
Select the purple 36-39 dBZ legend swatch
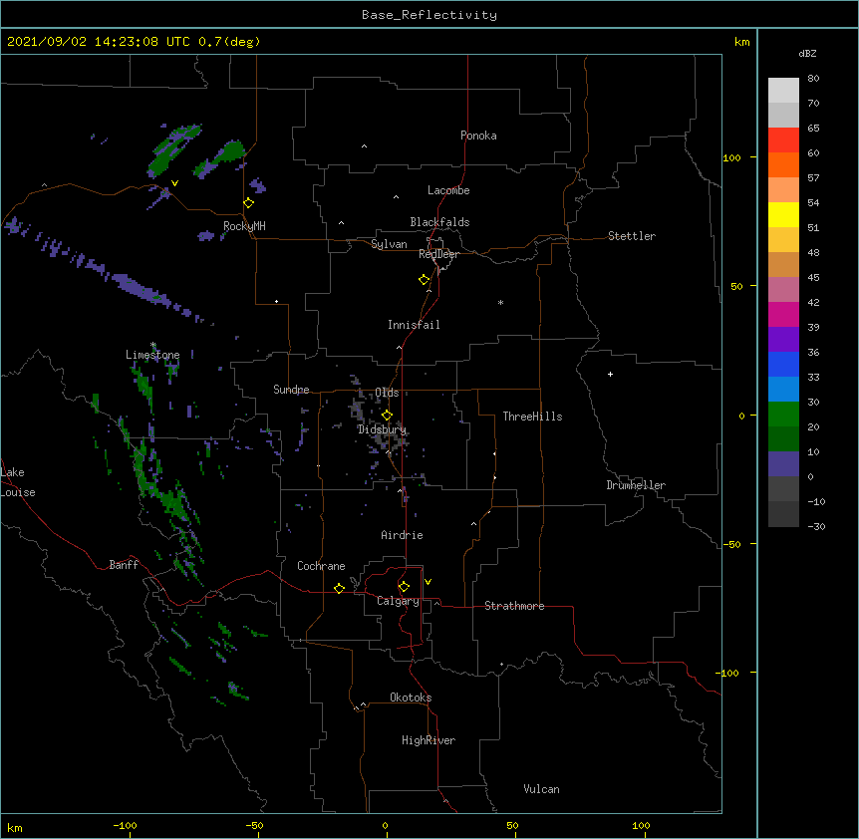pos(783,339)
